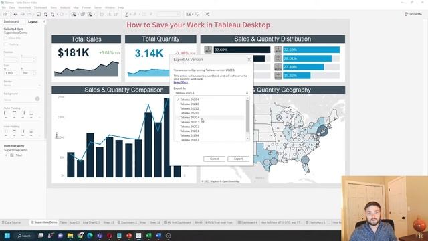The image size is (428, 241).
Task: Open File Explorer from the taskbar
Action: pyautogui.click(x=70, y=236)
